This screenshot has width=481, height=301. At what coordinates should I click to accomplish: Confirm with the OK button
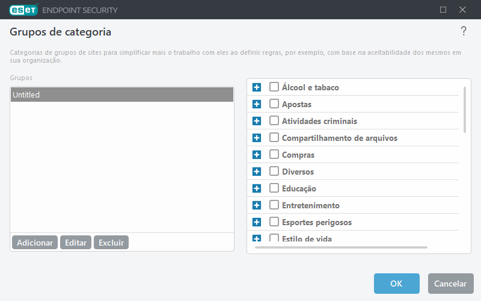pyautogui.click(x=397, y=284)
